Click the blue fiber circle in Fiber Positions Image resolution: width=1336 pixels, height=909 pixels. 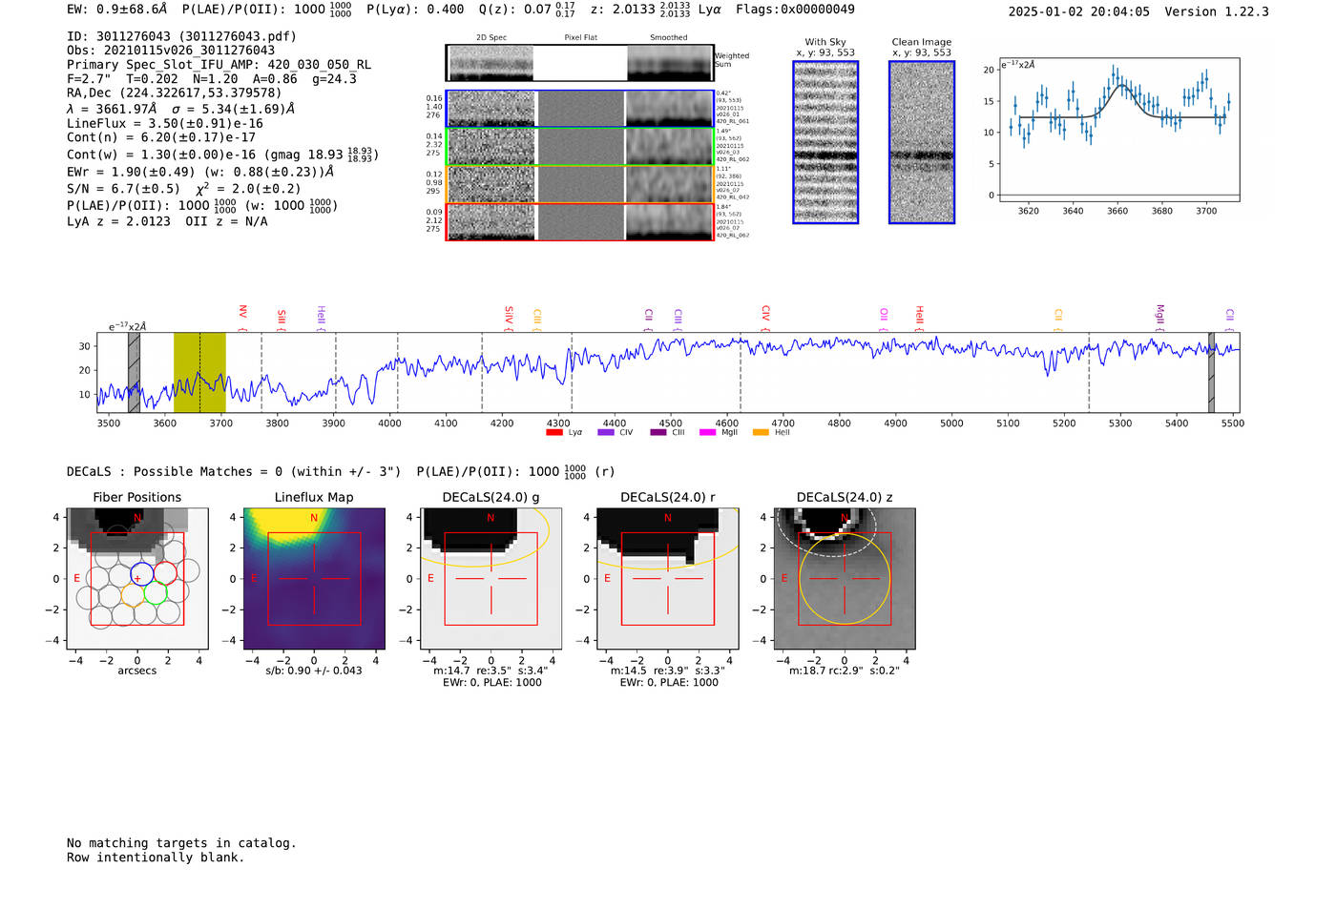(141, 573)
